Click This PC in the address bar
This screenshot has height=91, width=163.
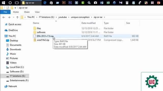coord(31,17)
